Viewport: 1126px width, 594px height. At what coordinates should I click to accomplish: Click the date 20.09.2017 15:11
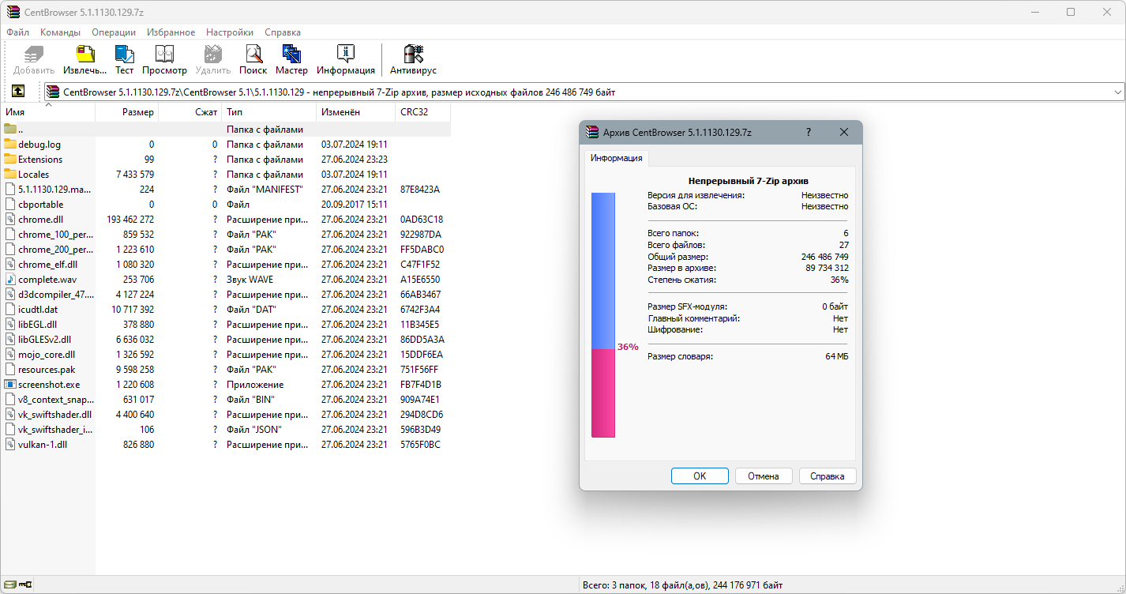354,204
